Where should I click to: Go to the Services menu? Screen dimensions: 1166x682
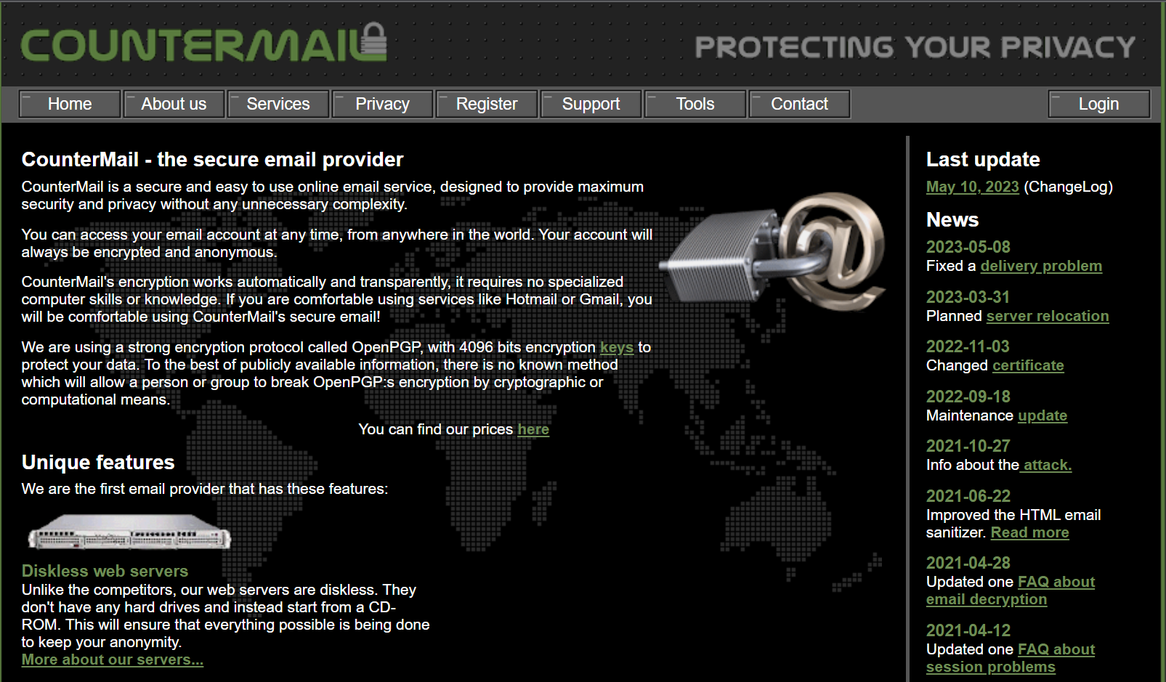tap(278, 104)
